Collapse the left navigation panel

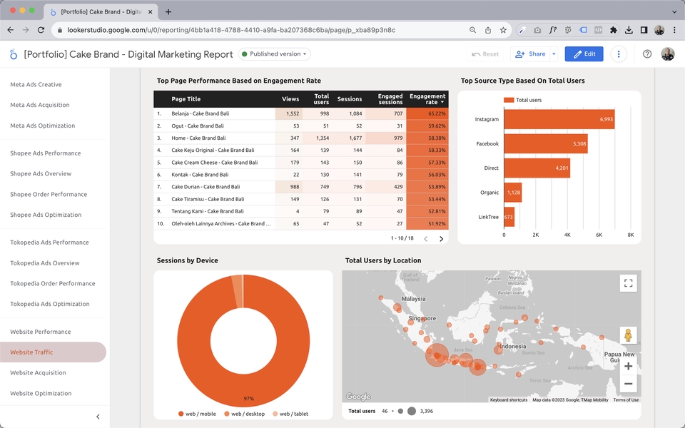pos(98,417)
